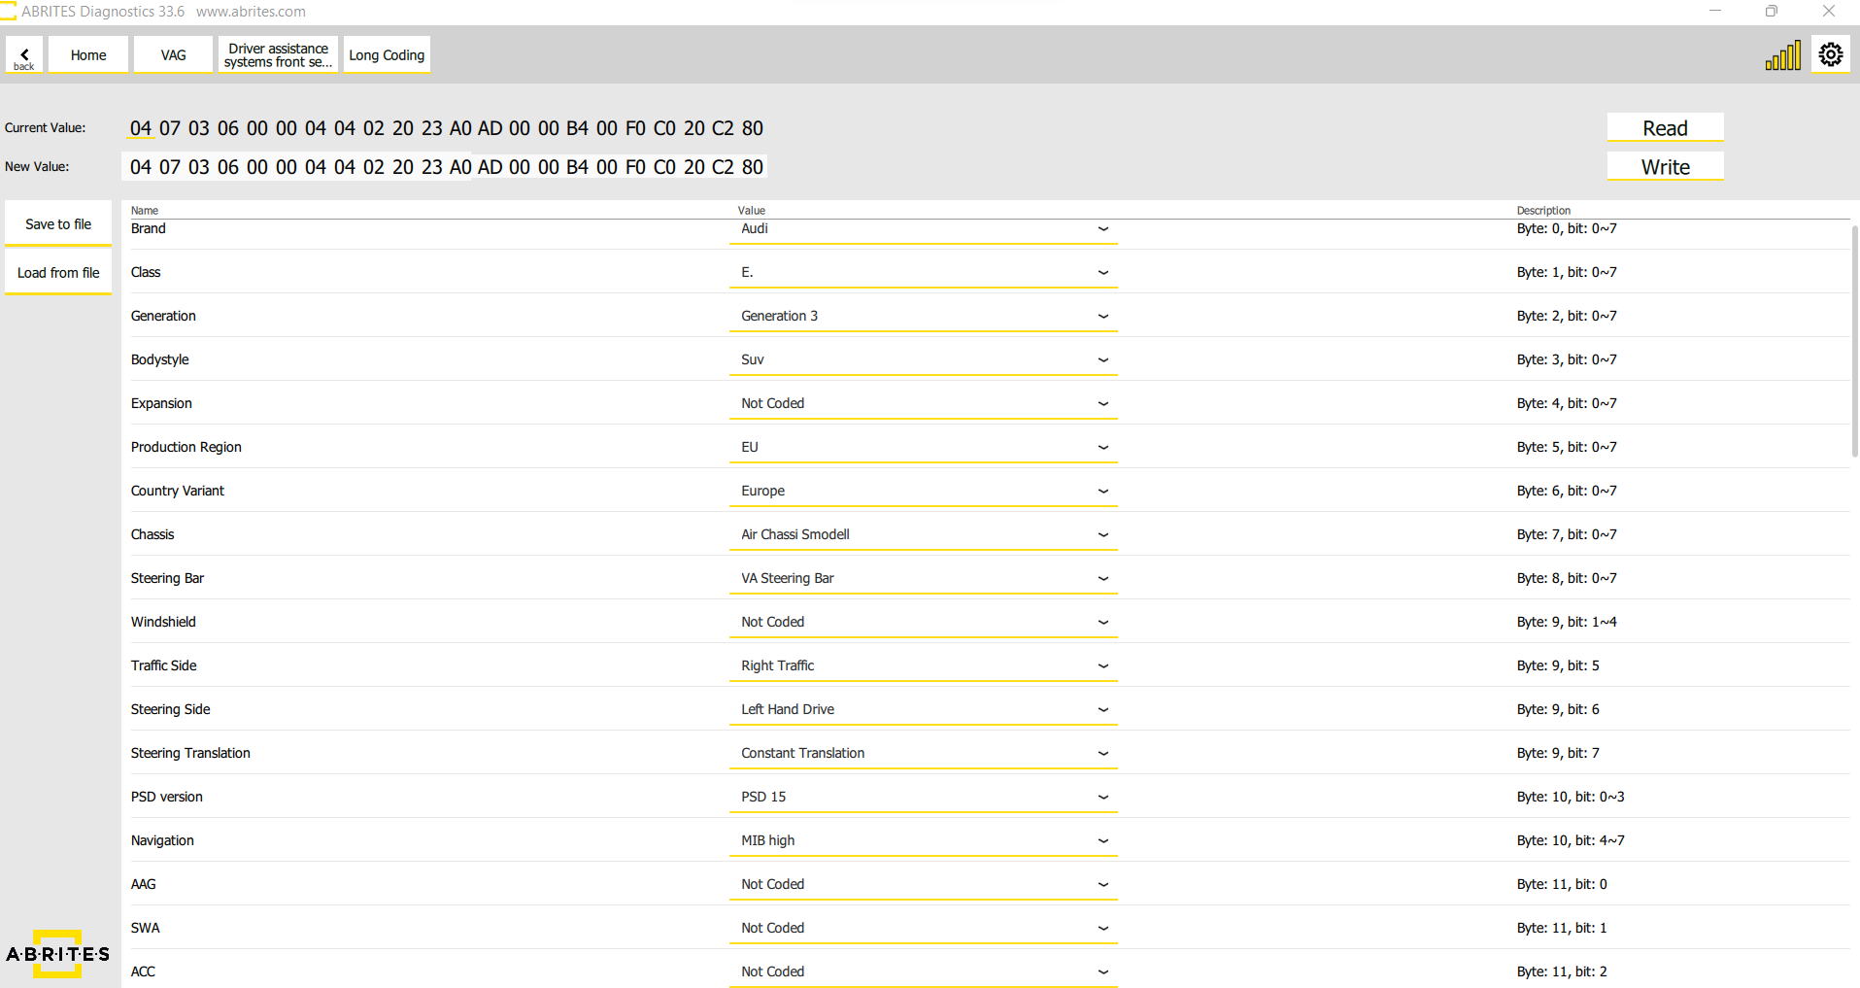Click the New Value coding field
The width and height of the screenshot is (1860, 988).
446,167
